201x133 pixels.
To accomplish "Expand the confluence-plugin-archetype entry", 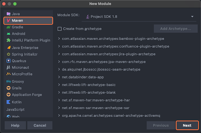I will pyautogui.click(x=59, y=46).
